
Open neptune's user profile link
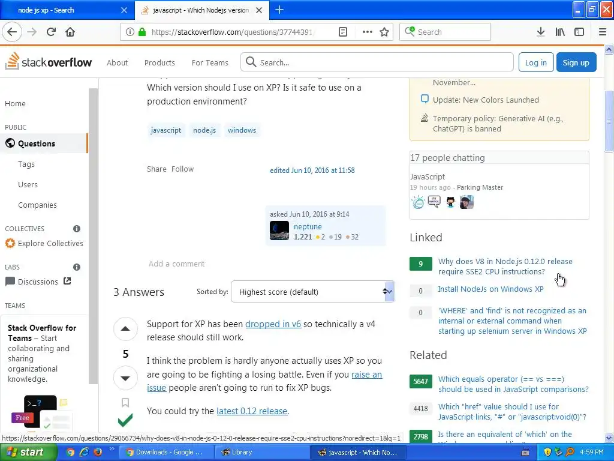click(x=308, y=226)
